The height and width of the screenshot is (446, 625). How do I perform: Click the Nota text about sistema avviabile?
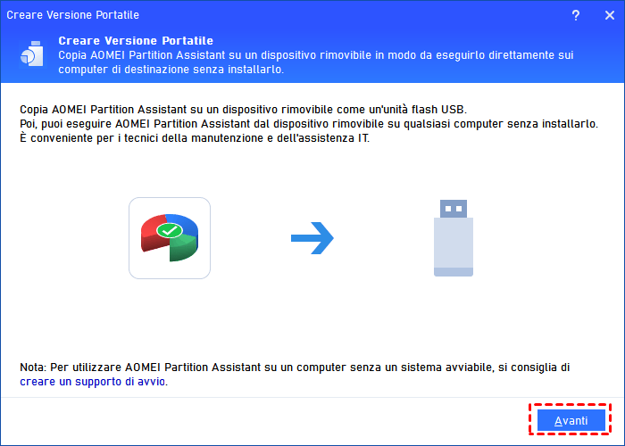pos(295,368)
